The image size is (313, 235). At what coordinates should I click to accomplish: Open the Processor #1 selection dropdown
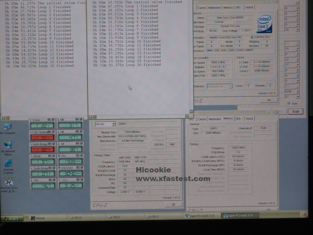[219, 86]
